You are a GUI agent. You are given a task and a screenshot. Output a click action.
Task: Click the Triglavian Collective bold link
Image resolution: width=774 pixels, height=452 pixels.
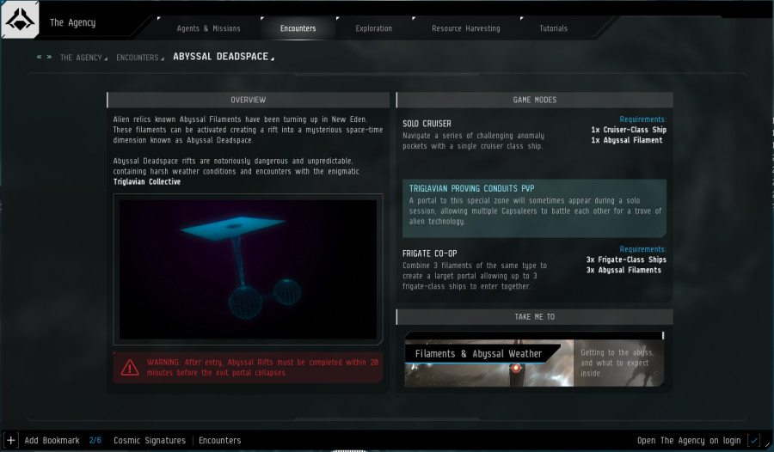[x=146, y=181]
